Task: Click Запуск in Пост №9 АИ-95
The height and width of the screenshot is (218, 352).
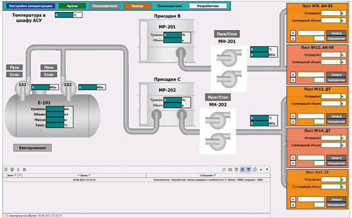Action: 336,33
